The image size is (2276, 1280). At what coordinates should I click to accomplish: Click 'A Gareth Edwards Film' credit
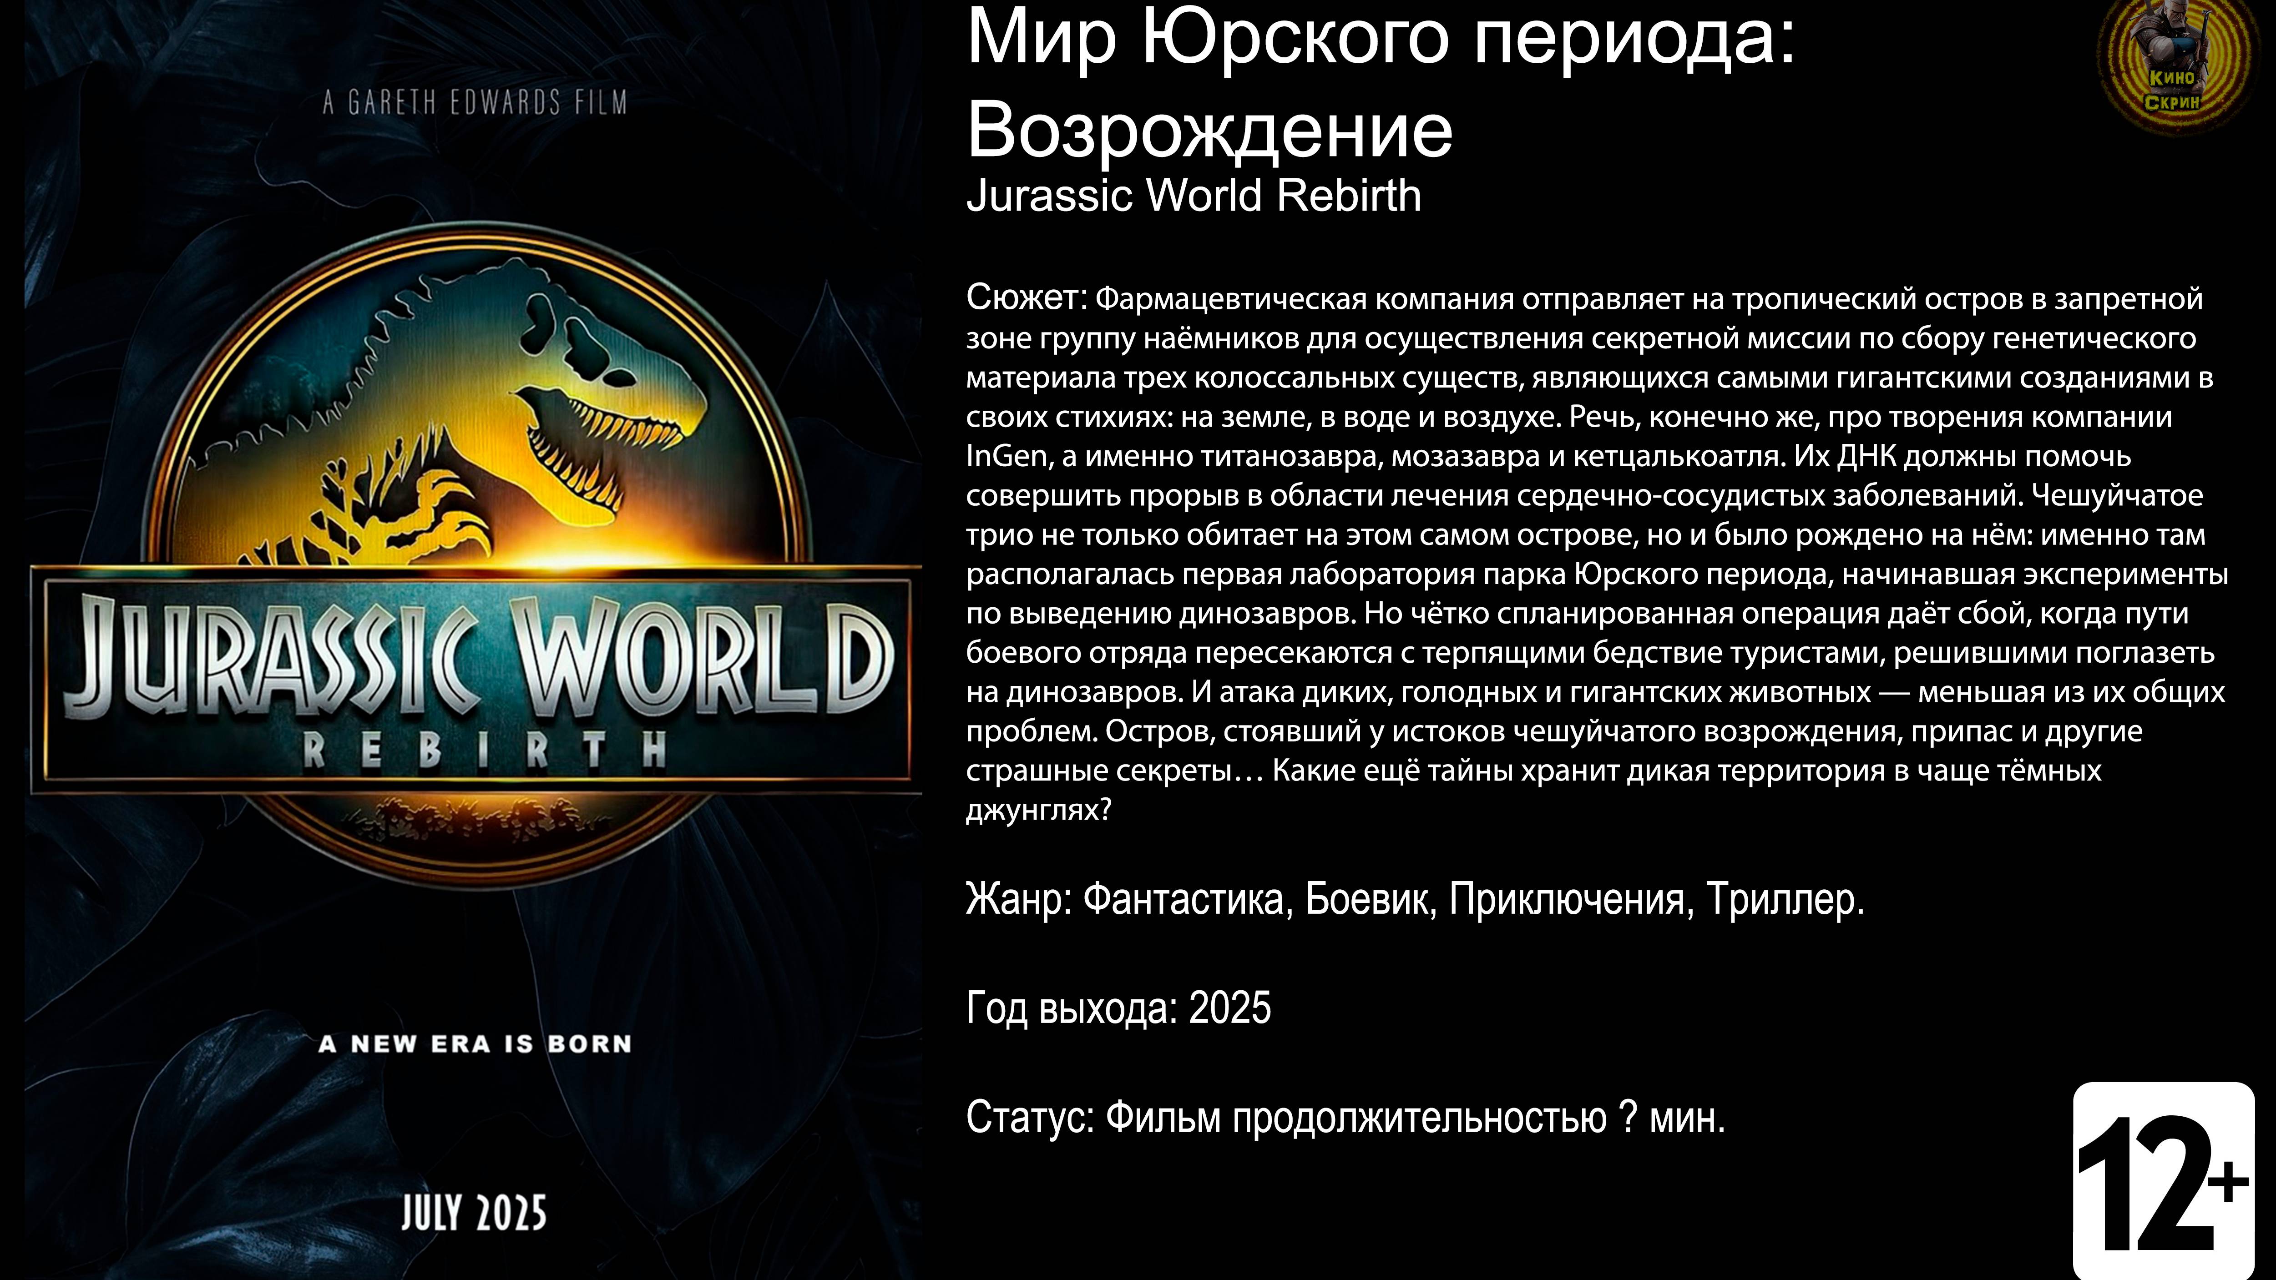pyautogui.click(x=475, y=103)
